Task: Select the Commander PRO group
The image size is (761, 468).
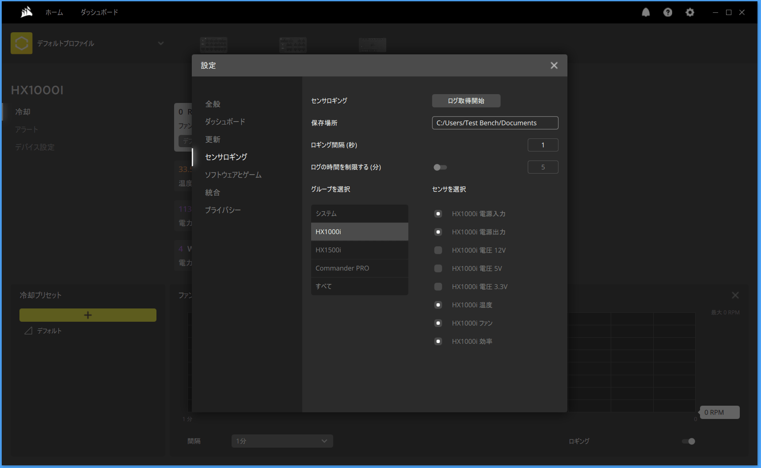Action: pyautogui.click(x=360, y=268)
